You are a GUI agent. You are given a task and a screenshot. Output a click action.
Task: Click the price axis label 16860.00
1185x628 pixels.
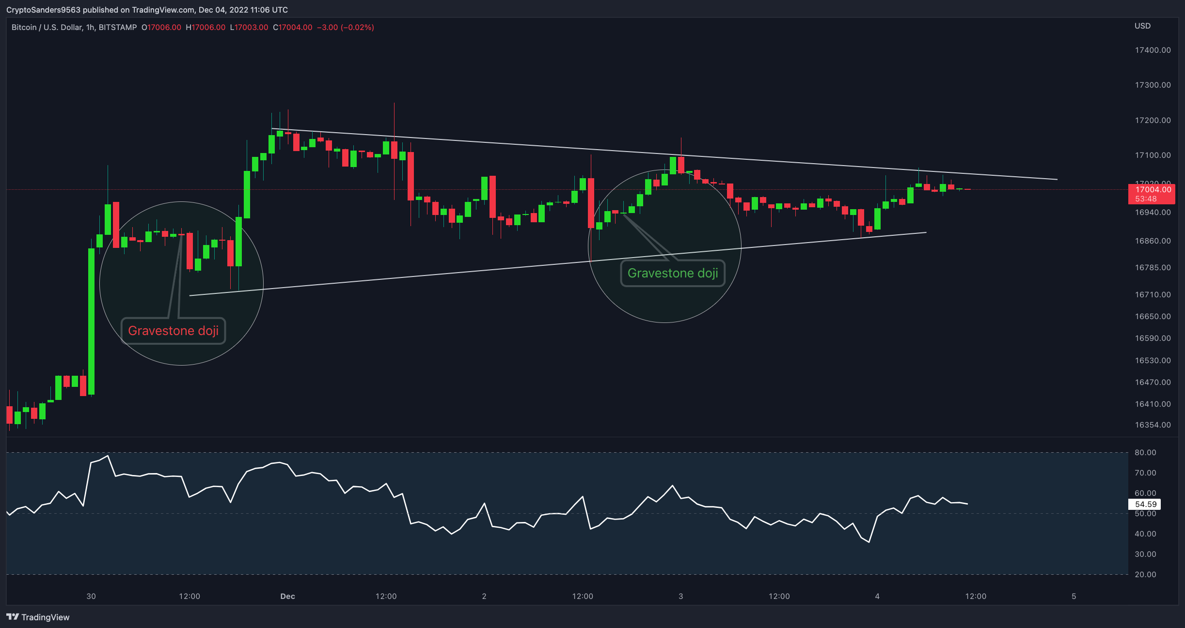(x=1153, y=241)
